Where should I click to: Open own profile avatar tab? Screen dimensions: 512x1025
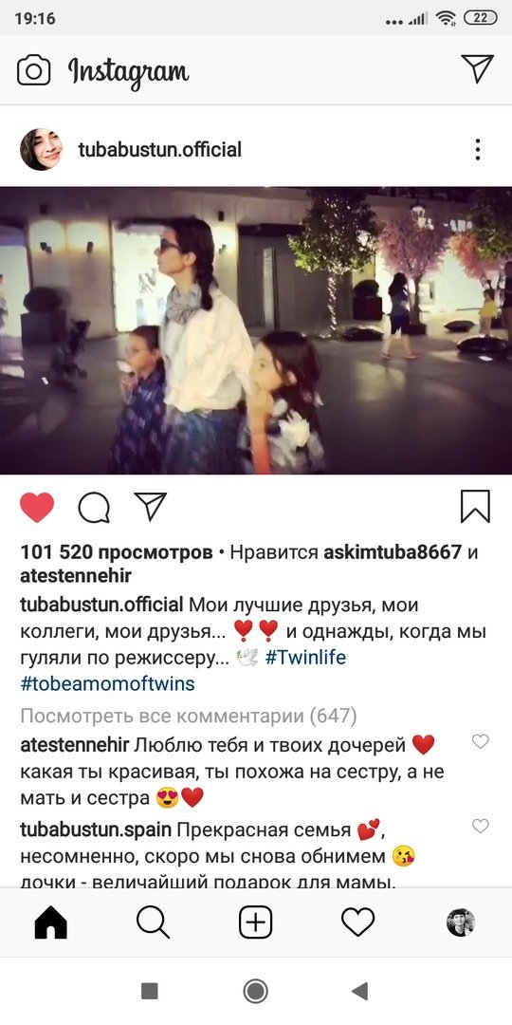pos(461,923)
